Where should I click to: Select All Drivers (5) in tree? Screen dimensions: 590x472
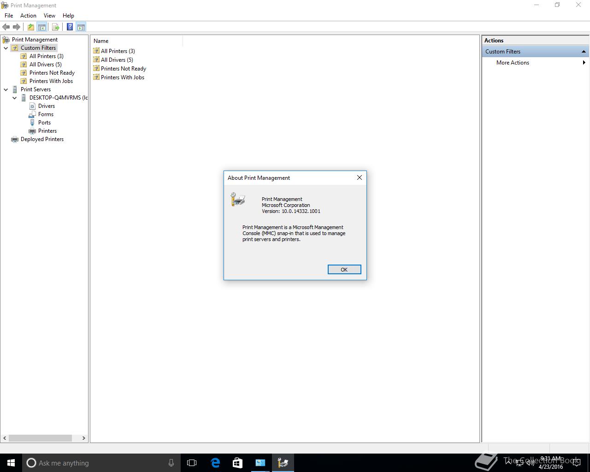46,65
